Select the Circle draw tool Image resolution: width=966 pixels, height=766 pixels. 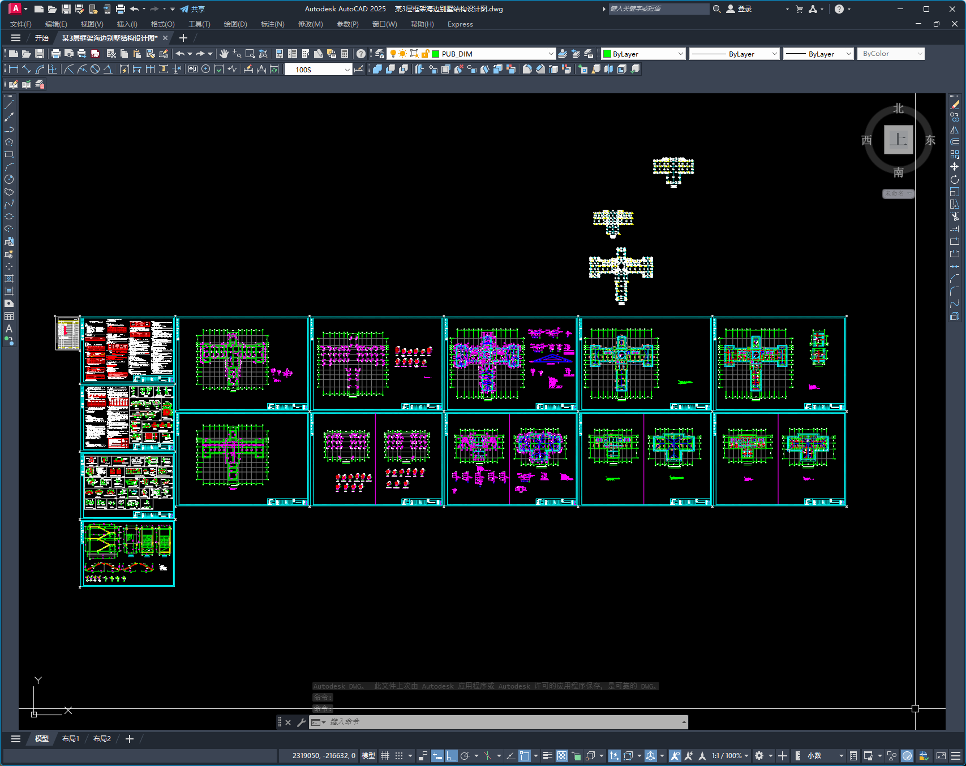pos(9,179)
